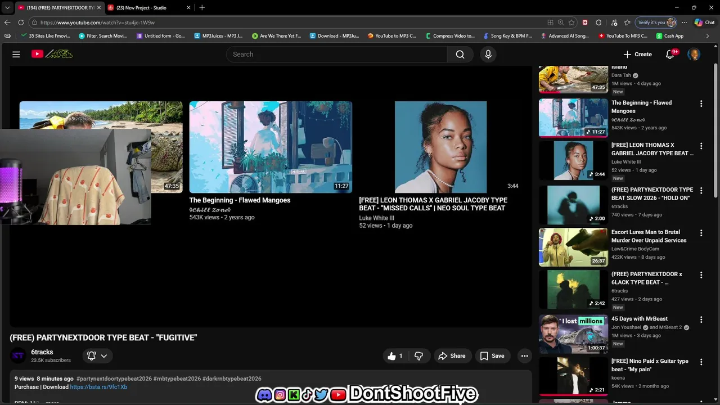Click the zoom magnifier in address bar
Image resolution: width=720 pixels, height=405 pixels.
click(561, 22)
